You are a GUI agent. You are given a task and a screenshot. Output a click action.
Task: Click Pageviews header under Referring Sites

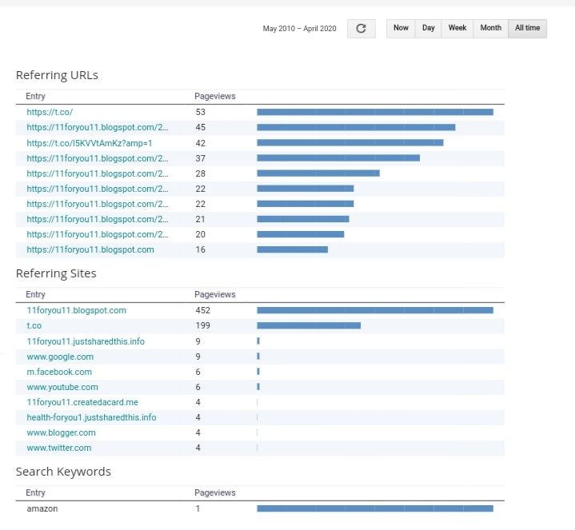tap(215, 295)
